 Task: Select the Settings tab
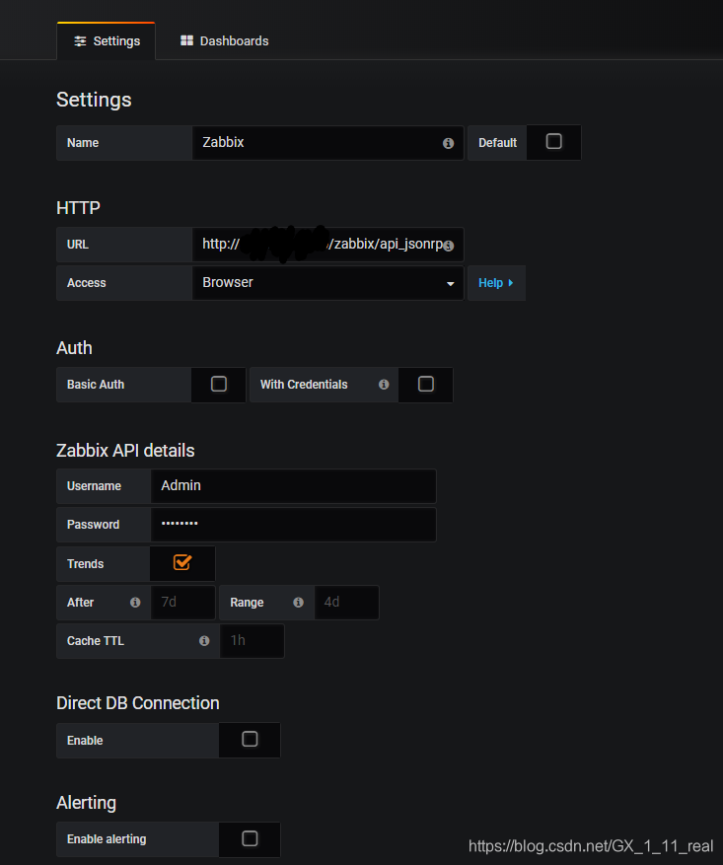(107, 41)
